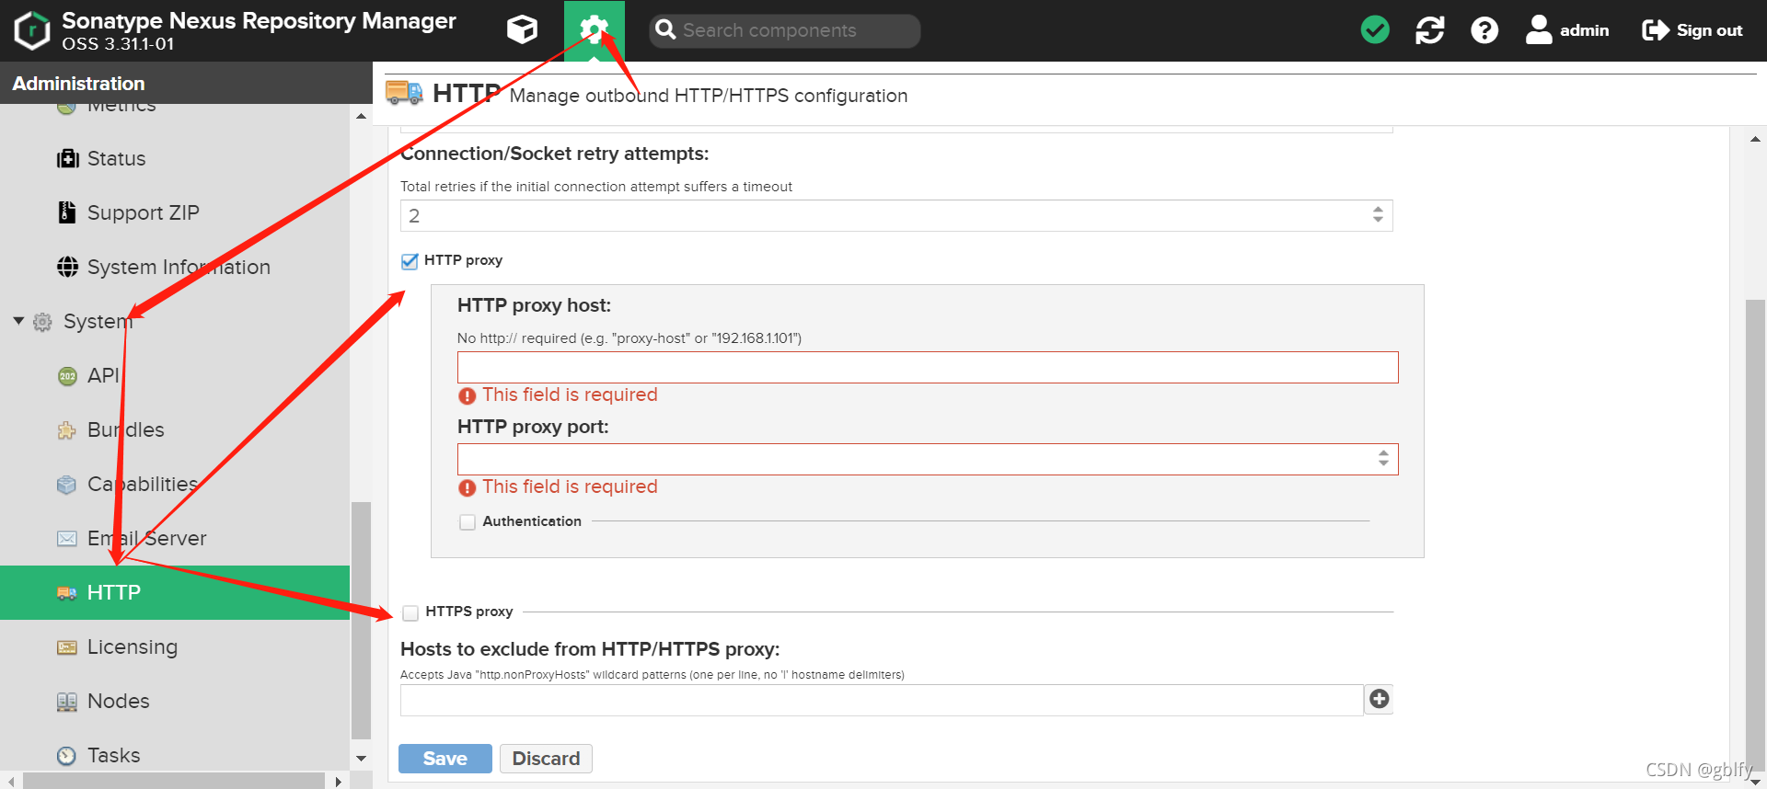Decrease retry attempts with spinner down arrow
The height and width of the screenshot is (789, 1767).
click(x=1378, y=220)
